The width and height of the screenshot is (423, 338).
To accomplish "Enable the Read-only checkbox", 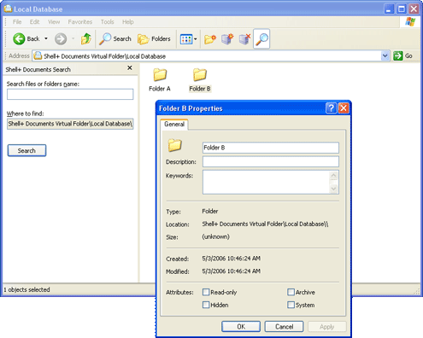I will point(206,292).
